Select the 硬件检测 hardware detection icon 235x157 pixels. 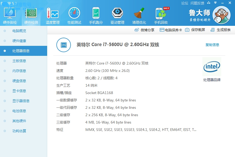pyautogui.click(x=31, y=16)
